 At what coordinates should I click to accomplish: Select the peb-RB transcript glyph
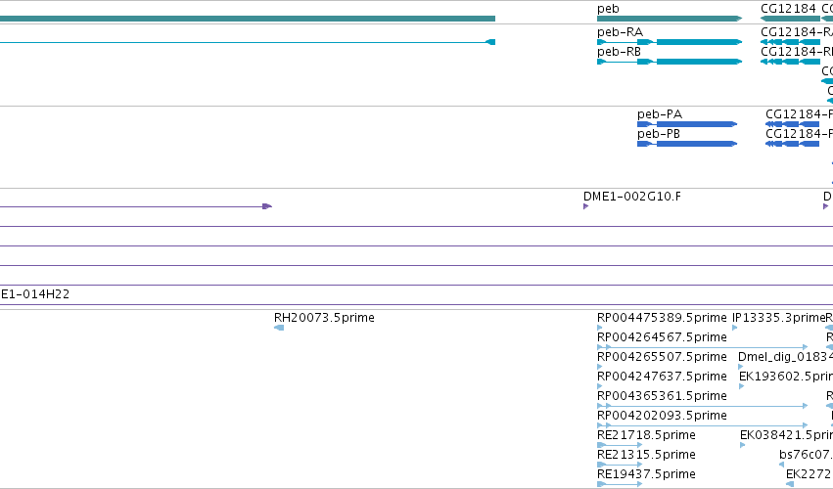click(x=670, y=62)
